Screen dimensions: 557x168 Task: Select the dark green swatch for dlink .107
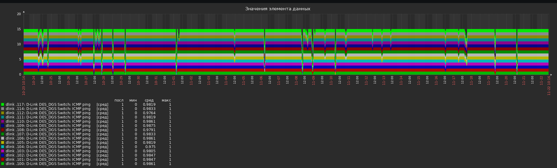point(2,134)
